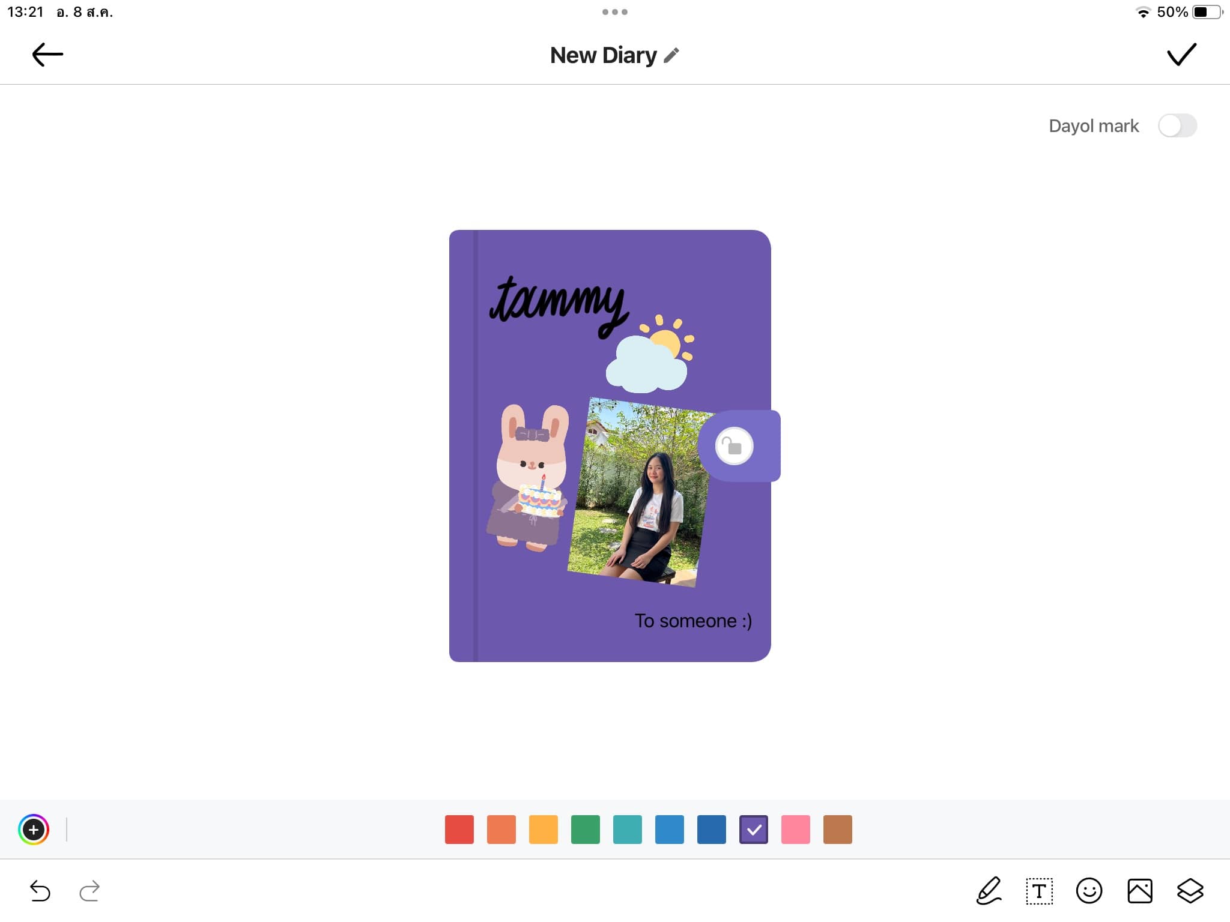Toggle the diary lock button
The width and height of the screenshot is (1230, 922).
pos(734,446)
